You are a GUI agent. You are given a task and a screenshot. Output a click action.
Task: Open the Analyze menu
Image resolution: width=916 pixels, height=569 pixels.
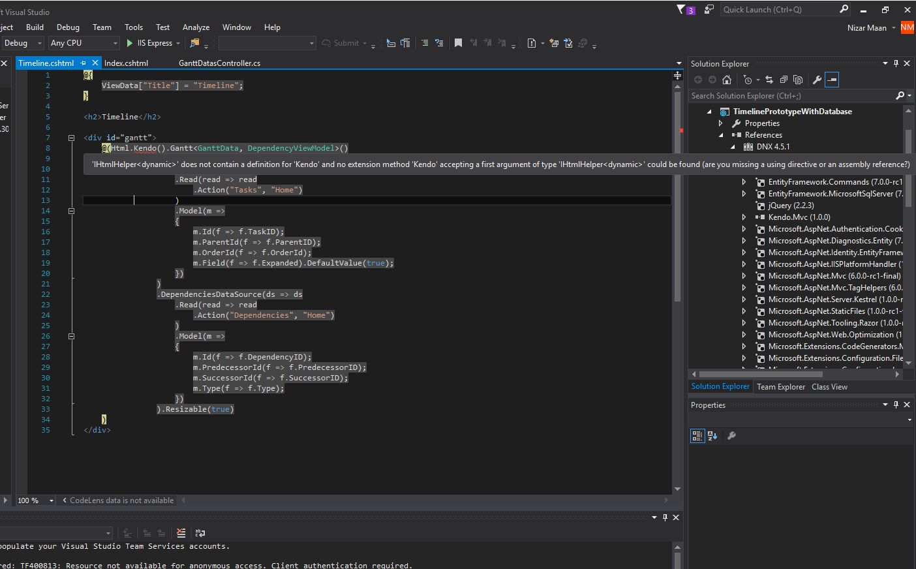click(x=196, y=27)
